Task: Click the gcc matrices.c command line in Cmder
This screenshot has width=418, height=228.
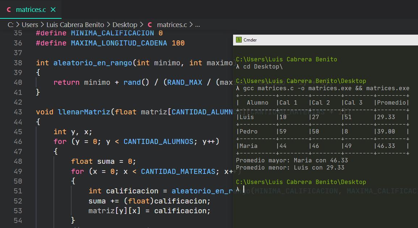Action: (x=326, y=88)
